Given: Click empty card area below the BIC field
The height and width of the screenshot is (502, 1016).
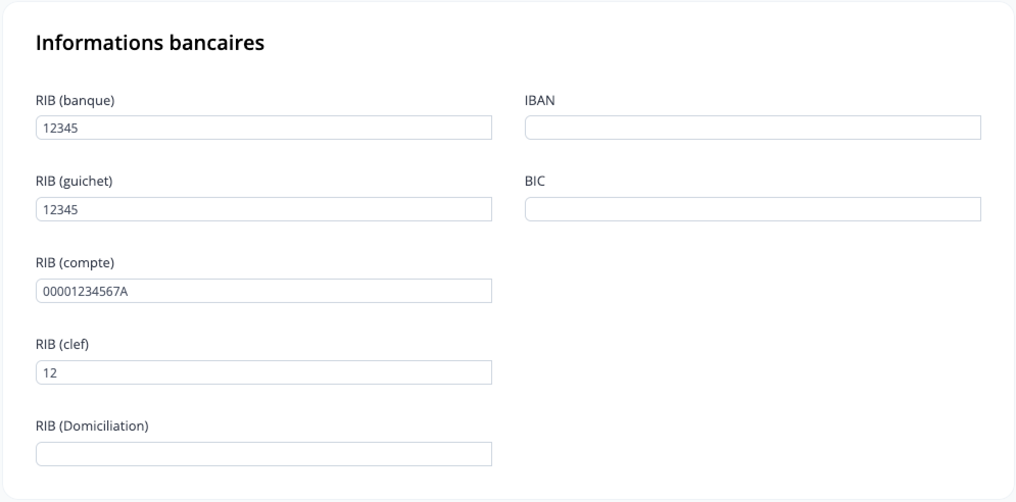Looking at the screenshot, I should (x=753, y=347).
